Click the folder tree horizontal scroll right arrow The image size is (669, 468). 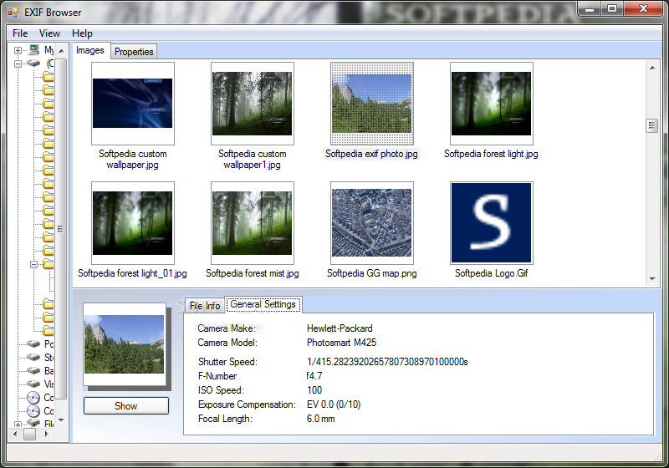coord(47,435)
